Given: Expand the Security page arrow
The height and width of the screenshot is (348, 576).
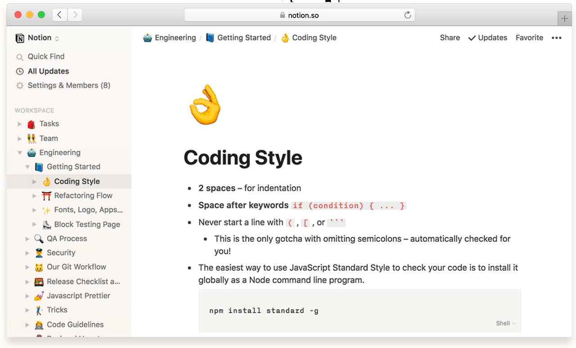Looking at the screenshot, I should point(27,253).
